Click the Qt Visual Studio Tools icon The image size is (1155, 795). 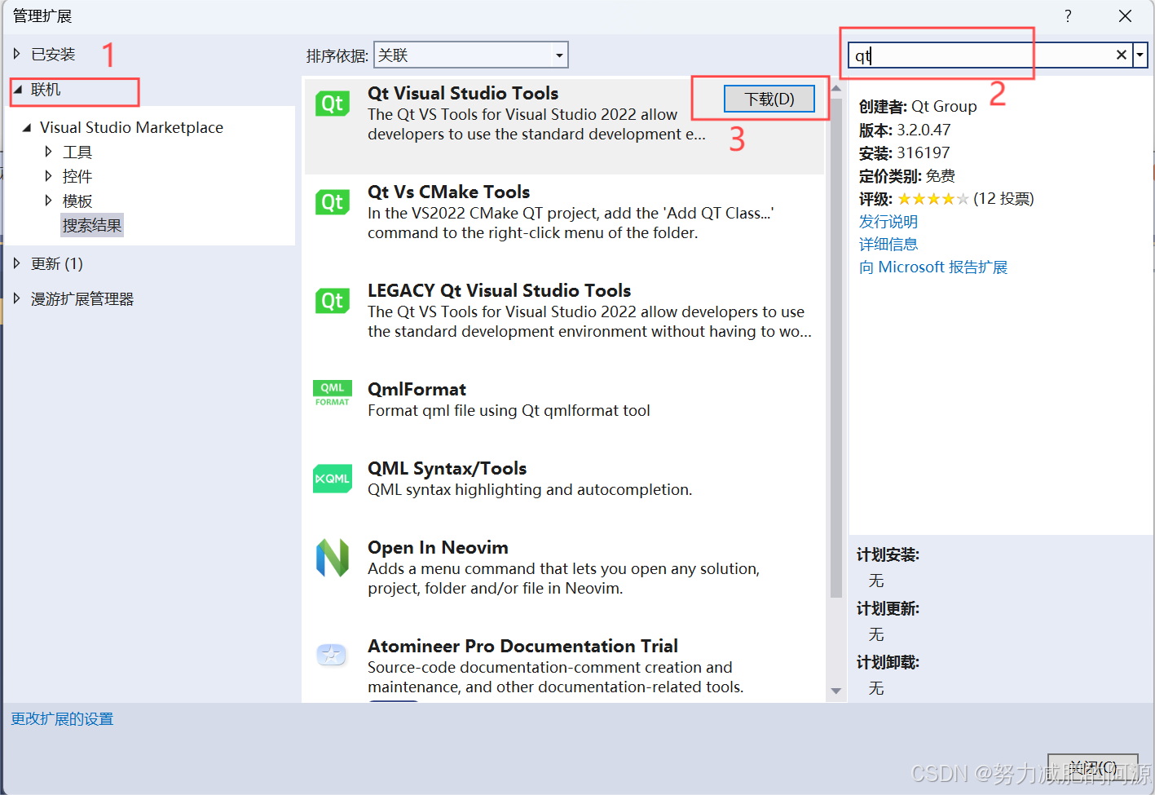click(x=333, y=104)
